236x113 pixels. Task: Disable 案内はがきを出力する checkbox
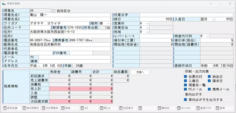point(185,99)
